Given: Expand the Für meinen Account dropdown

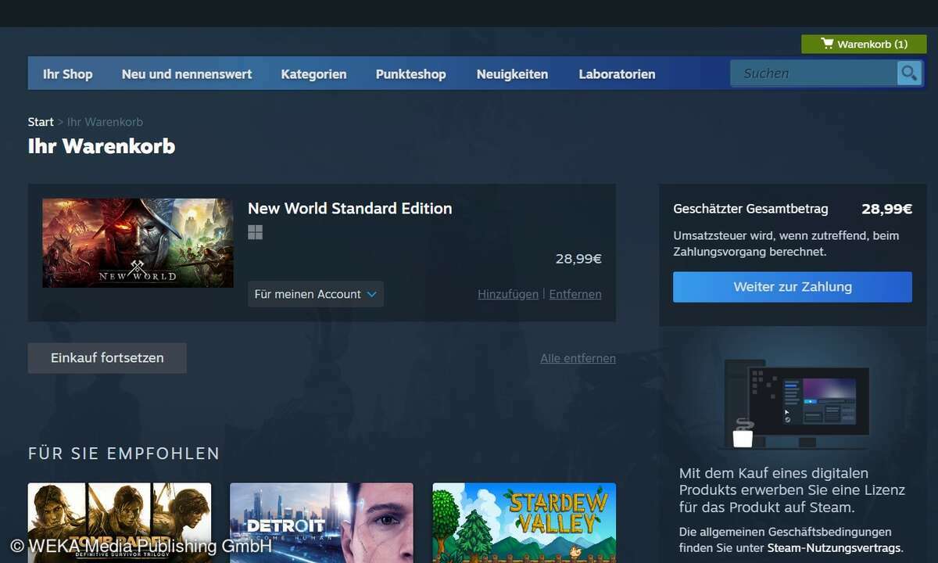Looking at the screenshot, I should click(316, 294).
